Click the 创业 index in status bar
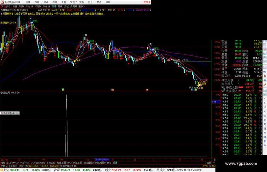 point(108,170)
